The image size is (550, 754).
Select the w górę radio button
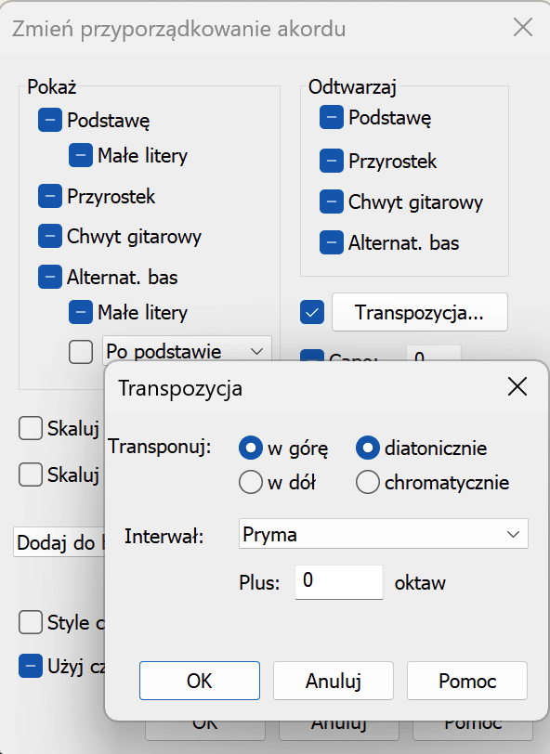(x=251, y=448)
